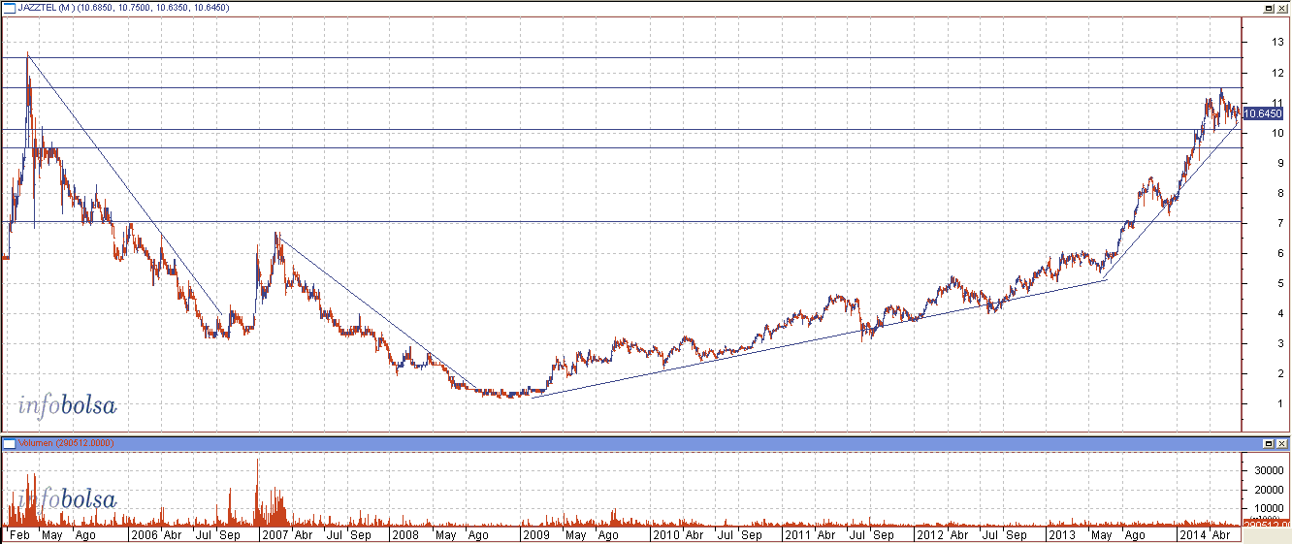Click the 2012 year marker
Screen dimensions: 1292x544
coord(929,534)
